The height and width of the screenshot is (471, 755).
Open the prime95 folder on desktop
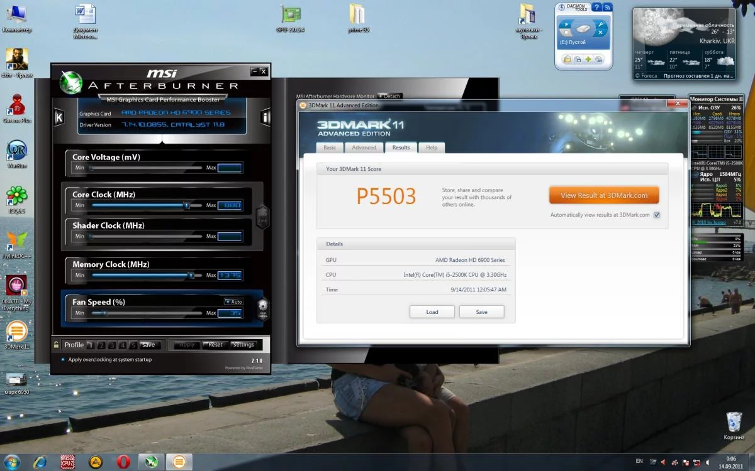coord(358,15)
